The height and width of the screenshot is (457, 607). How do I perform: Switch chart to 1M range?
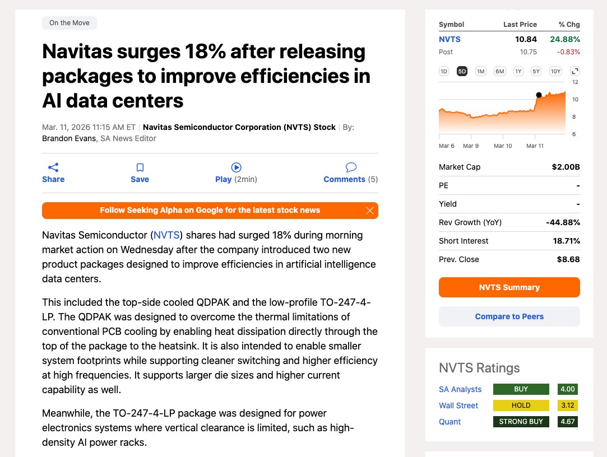point(480,71)
